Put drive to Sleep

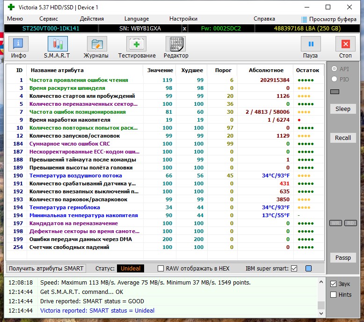click(x=343, y=109)
